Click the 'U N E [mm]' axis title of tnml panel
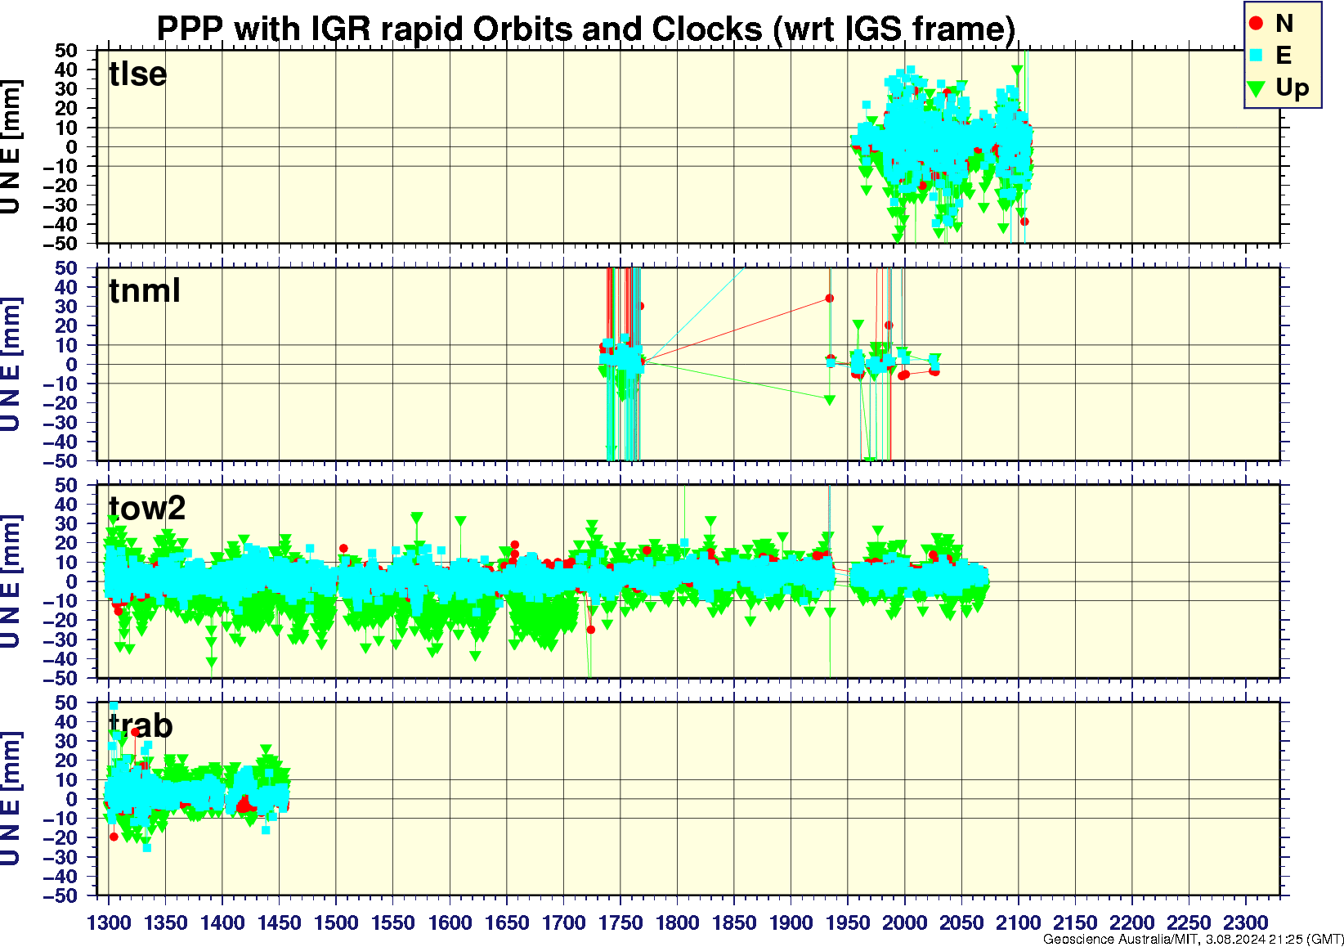Viewport: 1344px width, 947px height. click(x=11, y=365)
